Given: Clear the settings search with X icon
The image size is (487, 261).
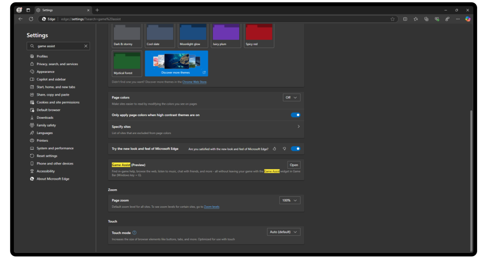Looking at the screenshot, I should click(86, 46).
